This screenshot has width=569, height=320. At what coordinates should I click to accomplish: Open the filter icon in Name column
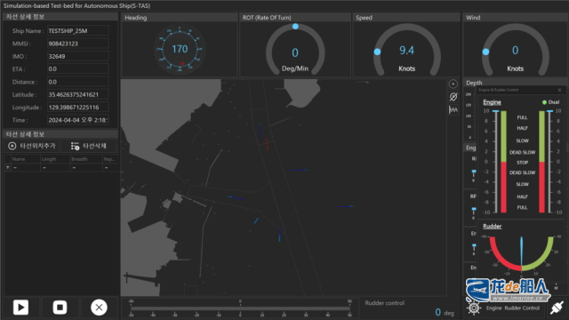[x=8, y=167]
